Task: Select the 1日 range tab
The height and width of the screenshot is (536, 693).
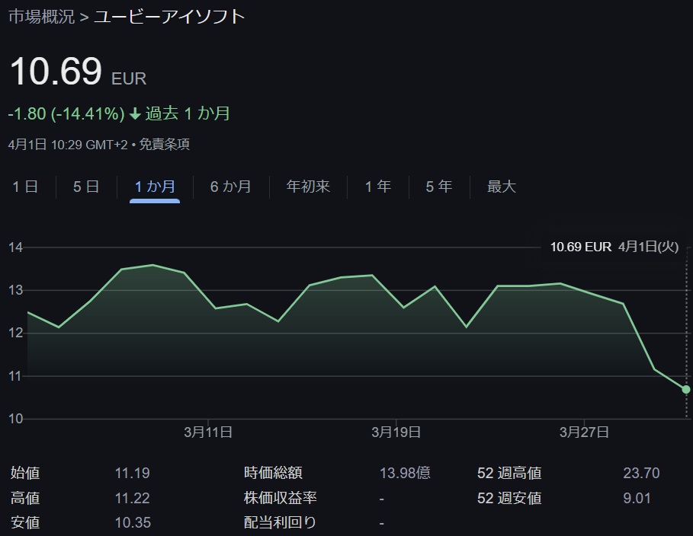Action: click(25, 187)
